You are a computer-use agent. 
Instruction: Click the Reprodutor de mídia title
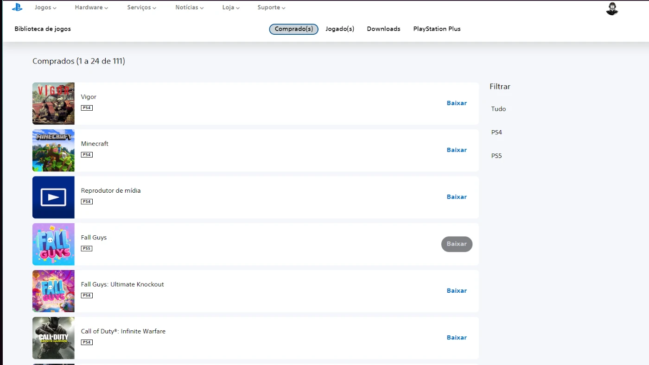[111, 190]
